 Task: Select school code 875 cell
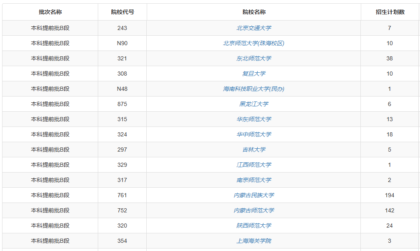[122, 104]
